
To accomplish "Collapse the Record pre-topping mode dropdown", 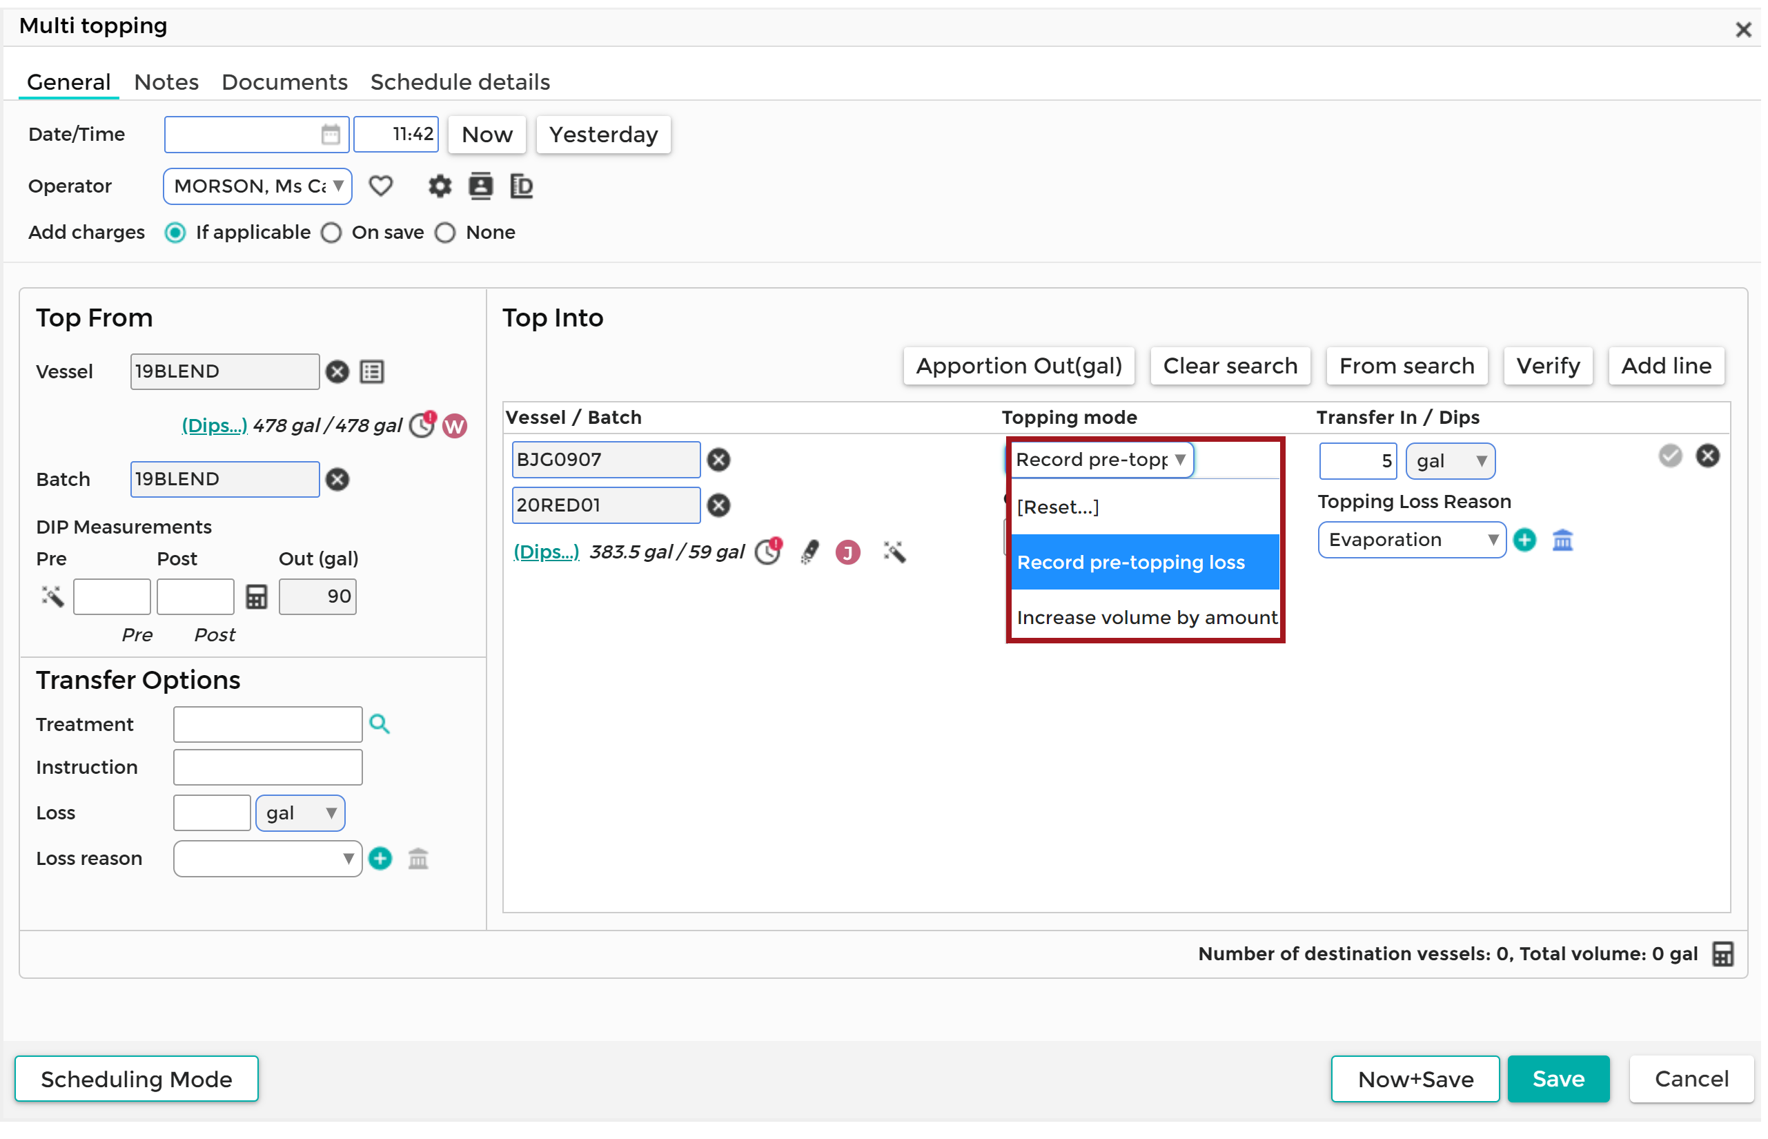I will tap(1102, 461).
